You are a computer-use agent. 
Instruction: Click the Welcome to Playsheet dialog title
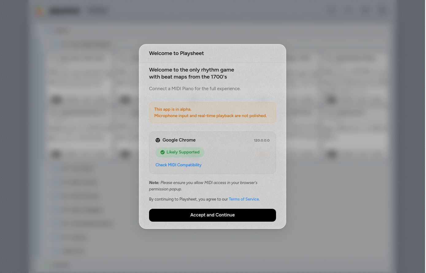[x=176, y=53]
